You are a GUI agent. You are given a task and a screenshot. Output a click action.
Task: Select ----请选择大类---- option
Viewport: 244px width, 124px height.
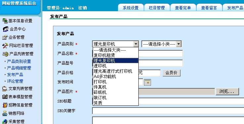(116, 50)
